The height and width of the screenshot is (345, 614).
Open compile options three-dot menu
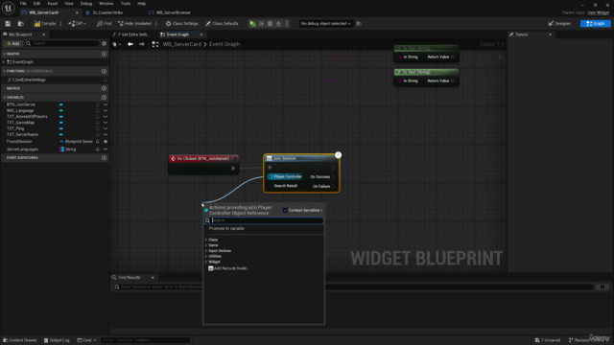tap(60, 23)
